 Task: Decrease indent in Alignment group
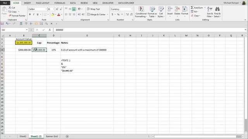(x=79, y=14)
